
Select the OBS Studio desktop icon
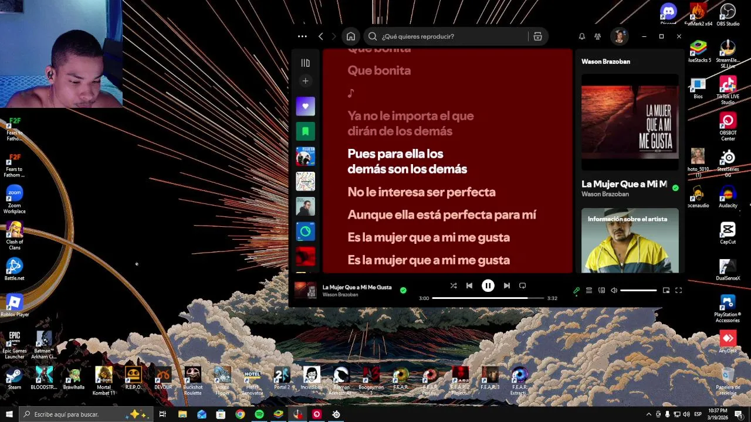[728, 15]
